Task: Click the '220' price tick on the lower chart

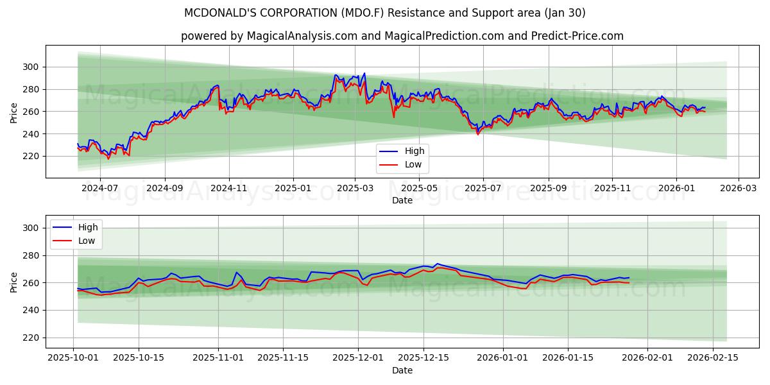Action: pyautogui.click(x=32, y=338)
